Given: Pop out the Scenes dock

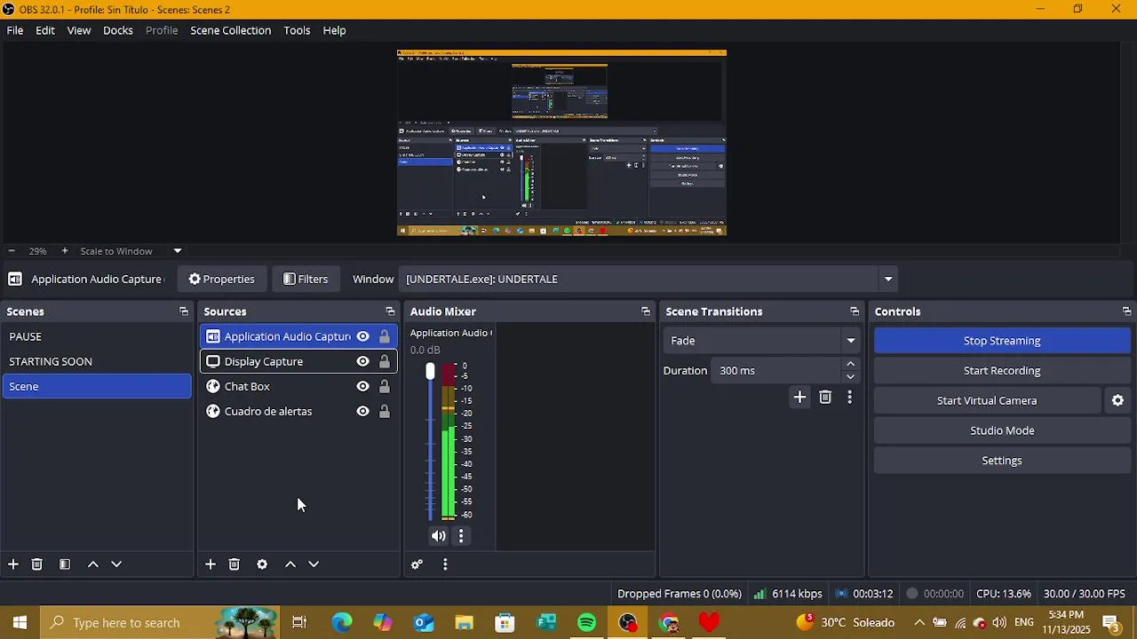Looking at the screenshot, I should [x=184, y=312].
